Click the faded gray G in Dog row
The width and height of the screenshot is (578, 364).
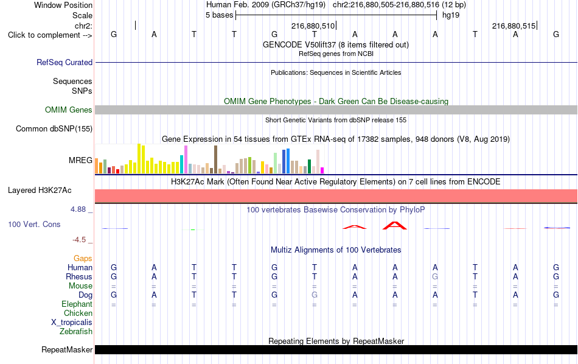point(315,295)
